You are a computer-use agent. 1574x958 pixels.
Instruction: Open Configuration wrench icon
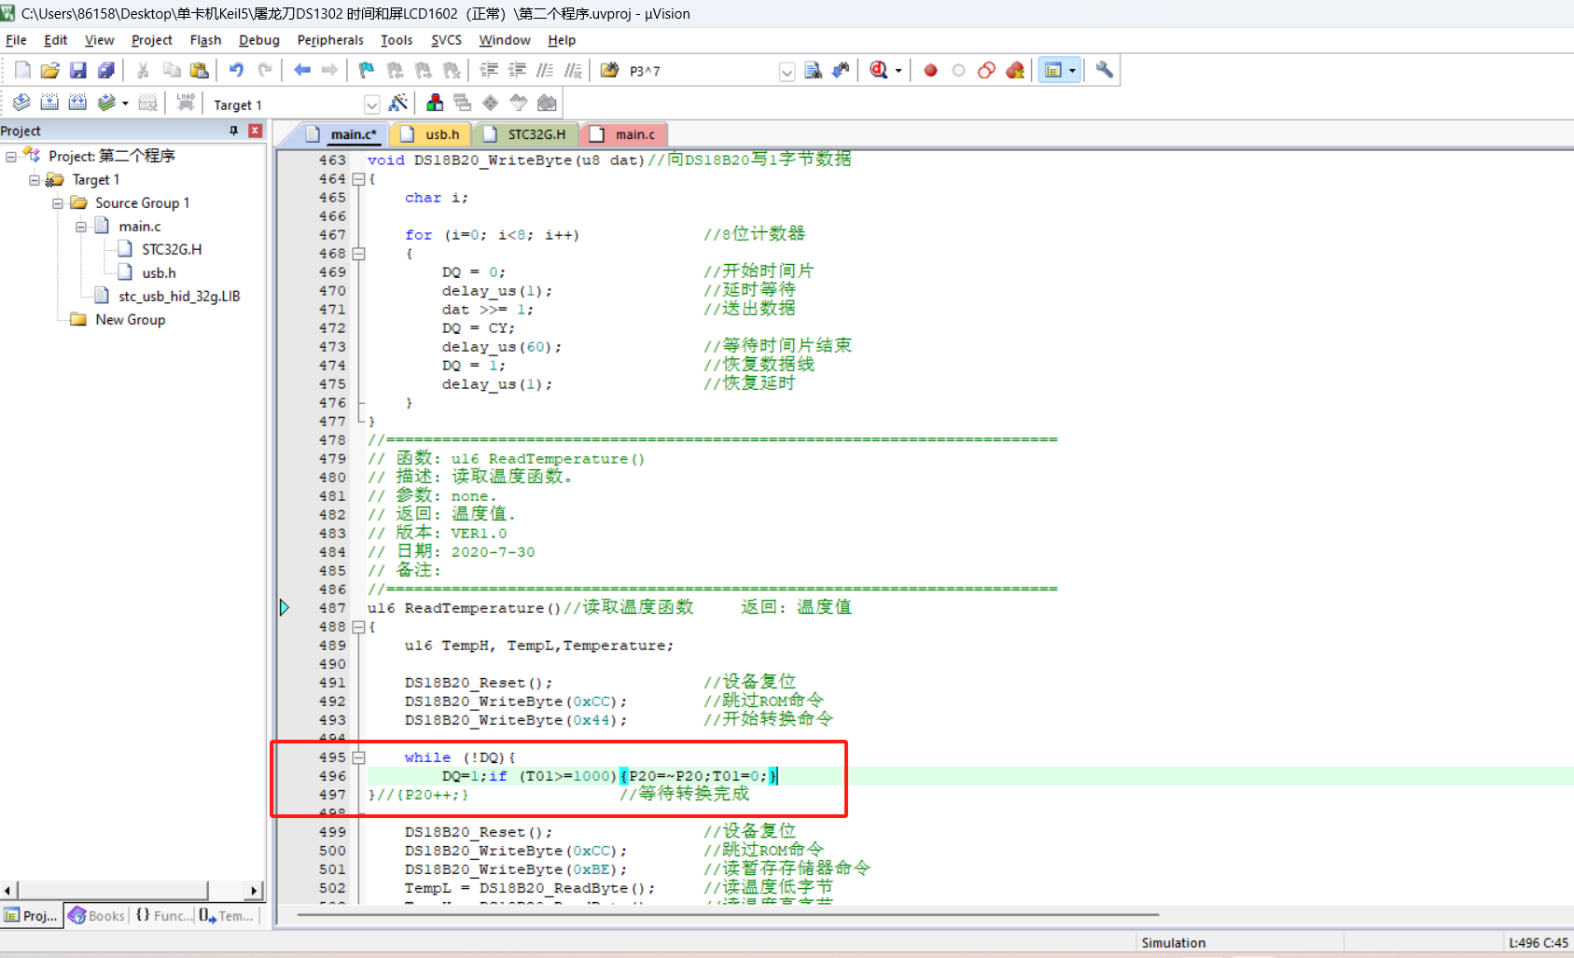pos(1105,70)
